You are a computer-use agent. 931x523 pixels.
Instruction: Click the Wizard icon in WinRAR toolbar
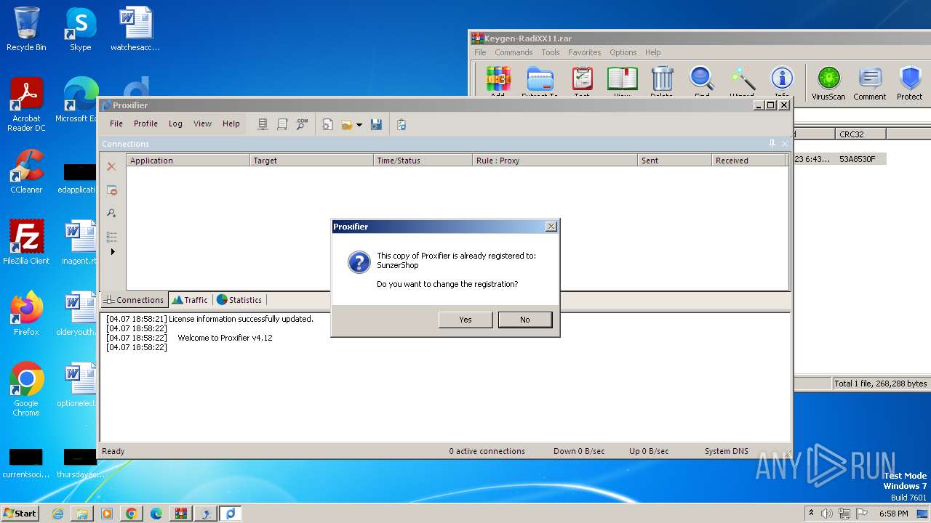click(742, 81)
